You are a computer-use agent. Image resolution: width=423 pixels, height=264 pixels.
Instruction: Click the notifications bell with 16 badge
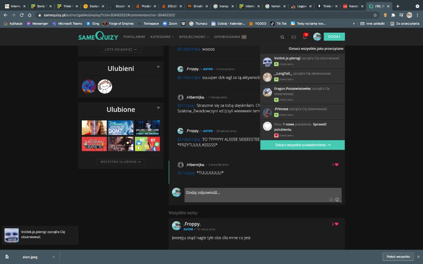tap(304, 37)
